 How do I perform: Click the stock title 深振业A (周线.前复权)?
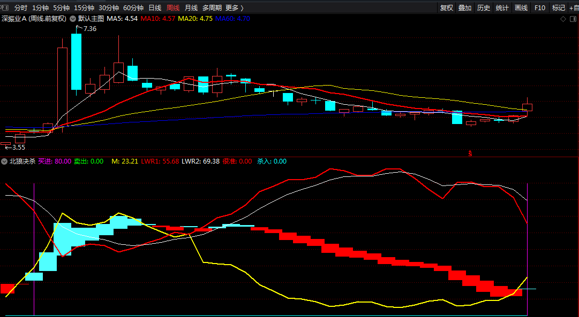(34, 19)
